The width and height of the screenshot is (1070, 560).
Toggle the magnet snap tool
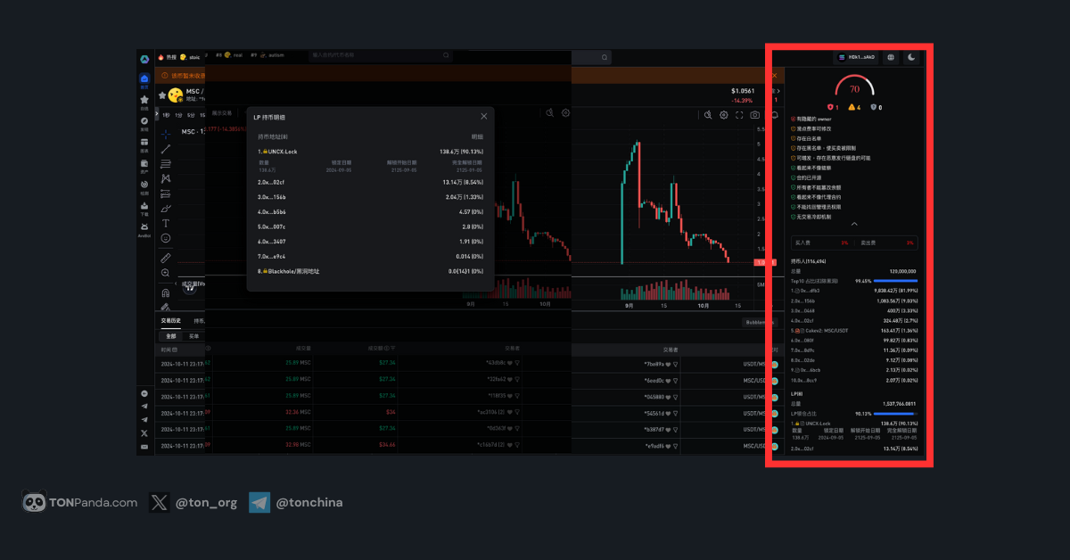point(166,292)
